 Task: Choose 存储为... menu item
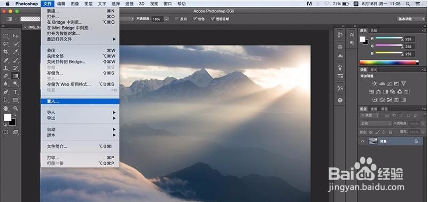(80, 73)
